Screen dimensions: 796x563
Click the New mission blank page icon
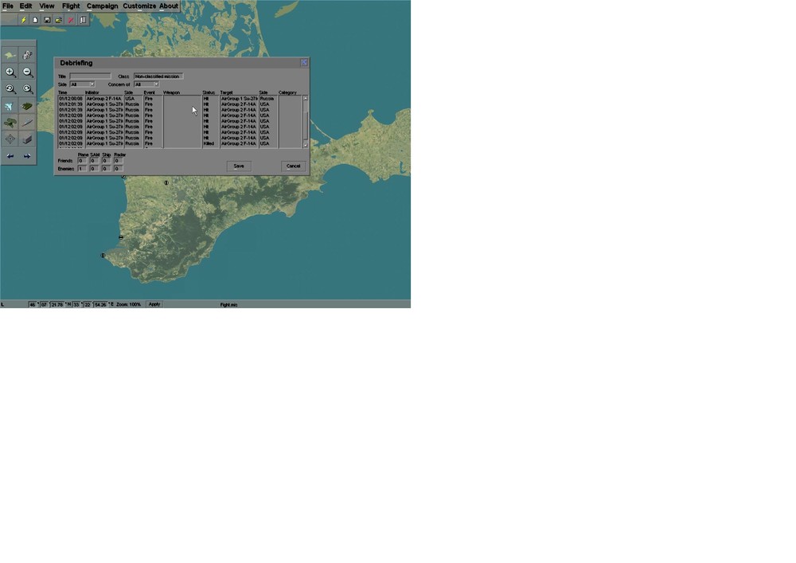[35, 20]
